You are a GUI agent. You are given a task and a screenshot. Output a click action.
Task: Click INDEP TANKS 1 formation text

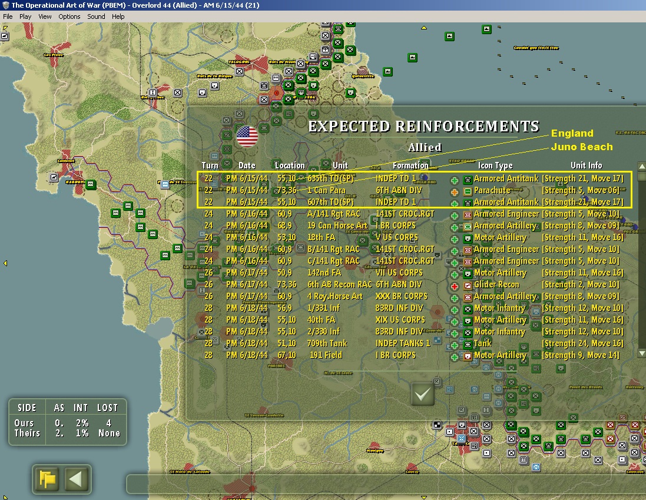pos(403,343)
